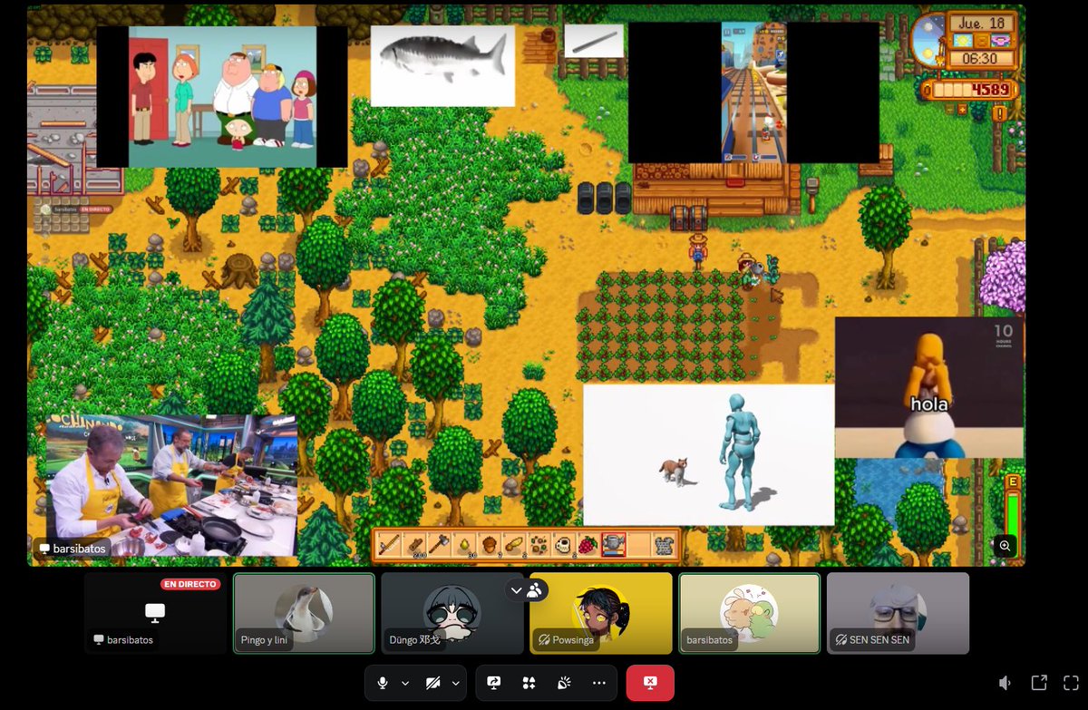The width and height of the screenshot is (1088, 710).
Task: Click the game zoom magnifier button
Action: [x=1005, y=545]
